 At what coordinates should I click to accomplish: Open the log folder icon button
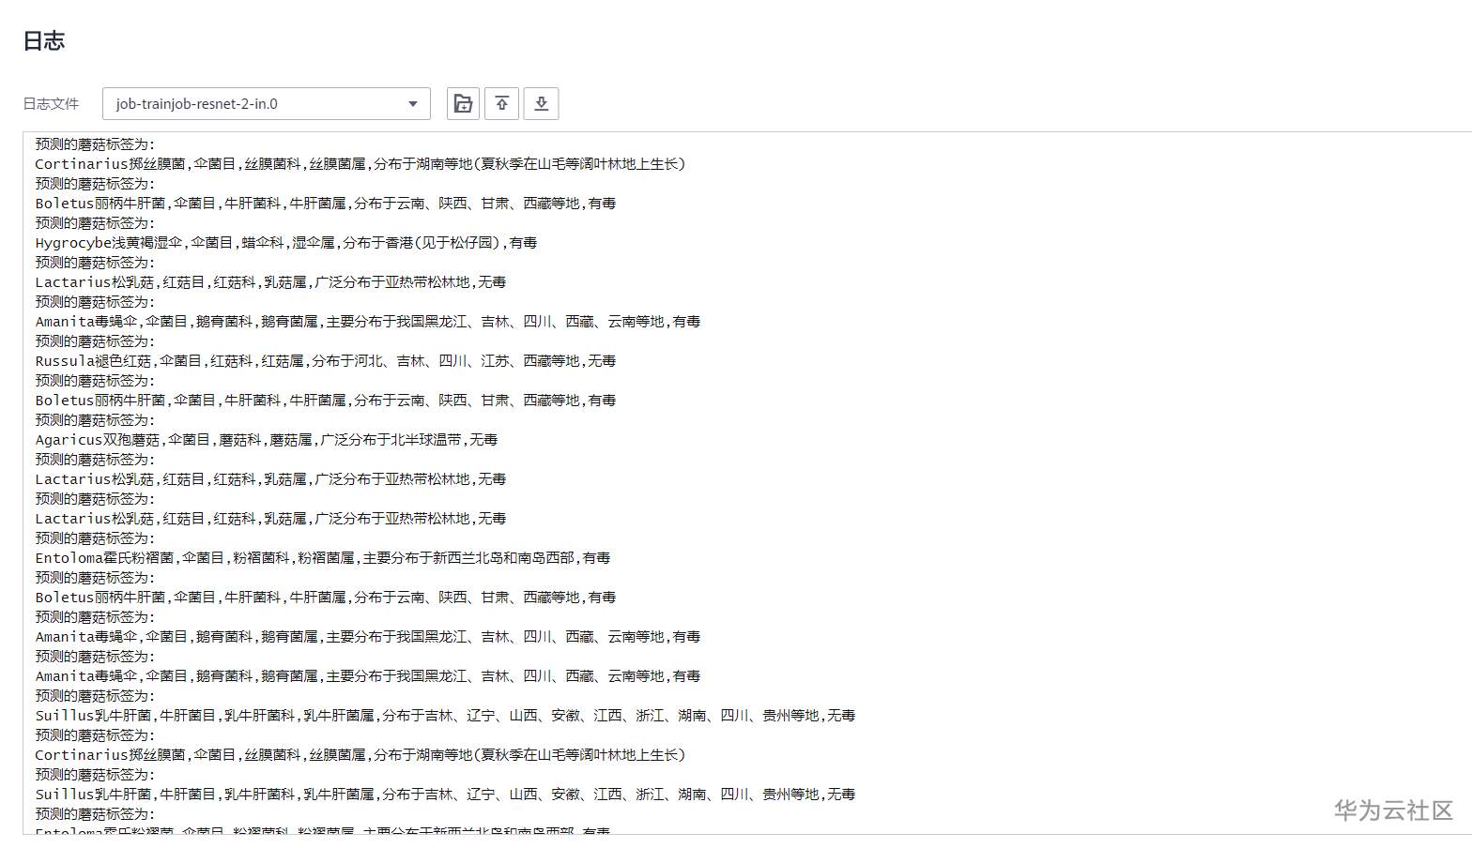click(463, 104)
